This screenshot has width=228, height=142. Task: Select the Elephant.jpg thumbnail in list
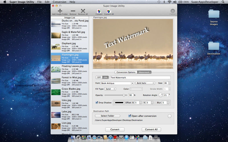tap(56, 47)
